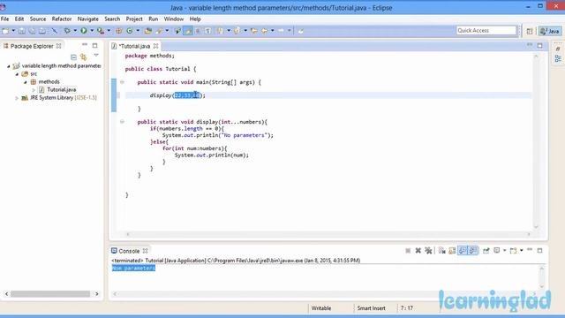Click the Last Edit Location icon
This screenshot has width=565, height=318.
tap(254, 31)
